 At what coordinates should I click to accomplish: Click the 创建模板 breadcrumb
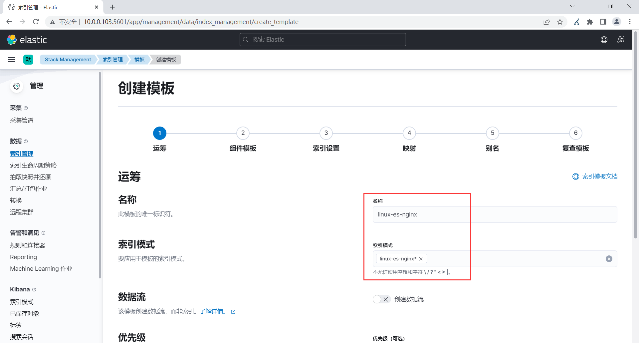point(166,60)
